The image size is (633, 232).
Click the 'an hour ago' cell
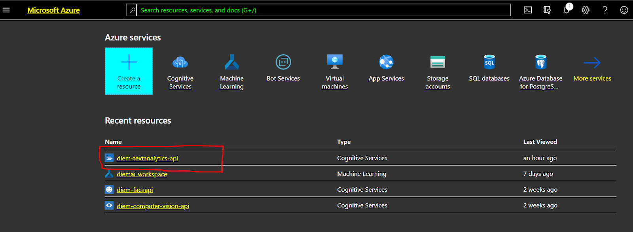point(540,158)
